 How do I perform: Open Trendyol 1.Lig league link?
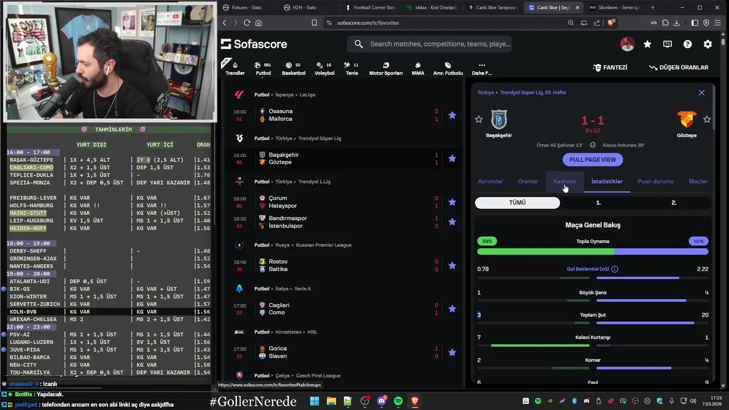pos(314,182)
